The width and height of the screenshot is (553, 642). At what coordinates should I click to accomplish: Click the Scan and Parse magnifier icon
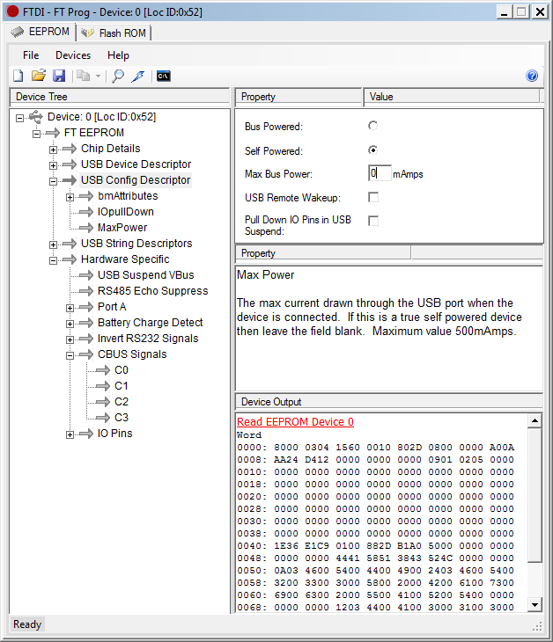pyautogui.click(x=118, y=76)
